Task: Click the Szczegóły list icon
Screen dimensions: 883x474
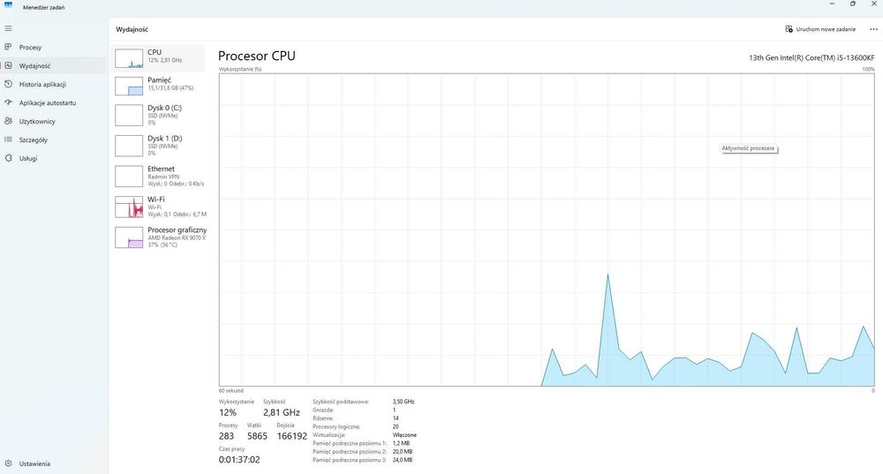Action: (9, 139)
